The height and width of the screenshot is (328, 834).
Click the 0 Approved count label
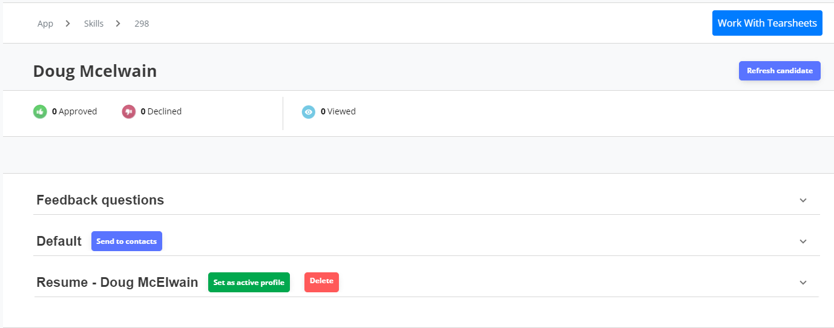pos(74,111)
